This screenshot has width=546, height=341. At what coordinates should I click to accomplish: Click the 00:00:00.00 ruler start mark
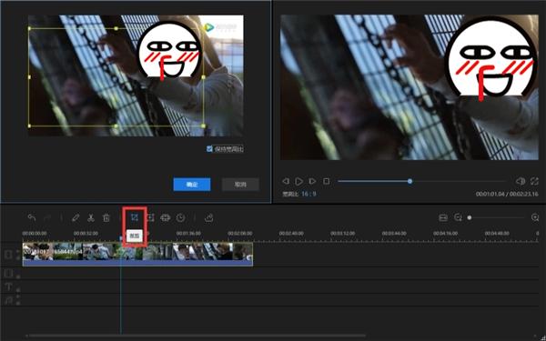(x=35, y=234)
